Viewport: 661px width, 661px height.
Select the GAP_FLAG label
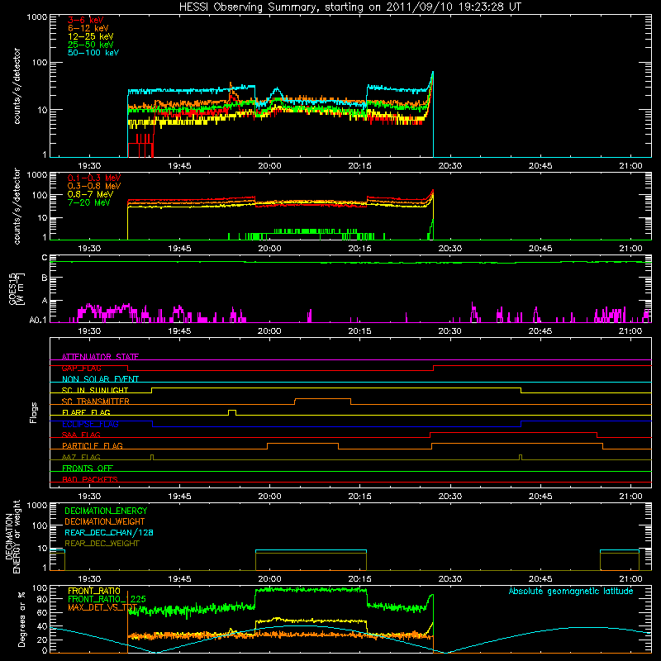81,368
